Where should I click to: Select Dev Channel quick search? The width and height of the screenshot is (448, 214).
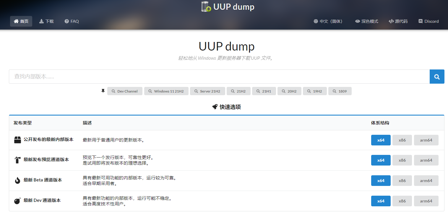click(125, 91)
